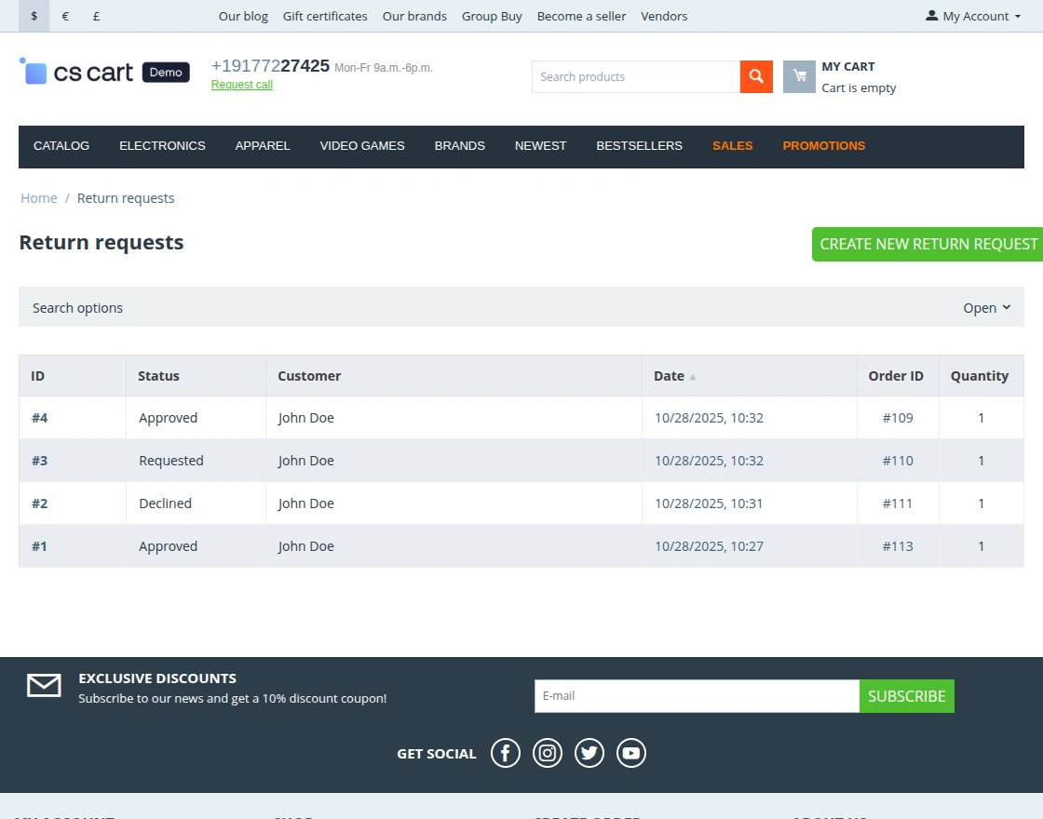The height and width of the screenshot is (819, 1043).
Task: Open the PROMOTIONS section
Action: point(823,146)
